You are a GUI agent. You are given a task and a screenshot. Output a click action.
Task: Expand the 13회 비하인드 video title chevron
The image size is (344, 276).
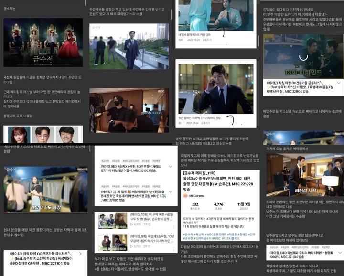click(339, 83)
